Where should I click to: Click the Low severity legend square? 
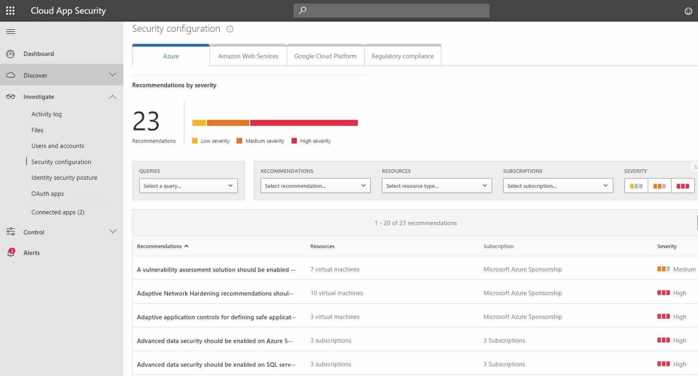pos(195,141)
